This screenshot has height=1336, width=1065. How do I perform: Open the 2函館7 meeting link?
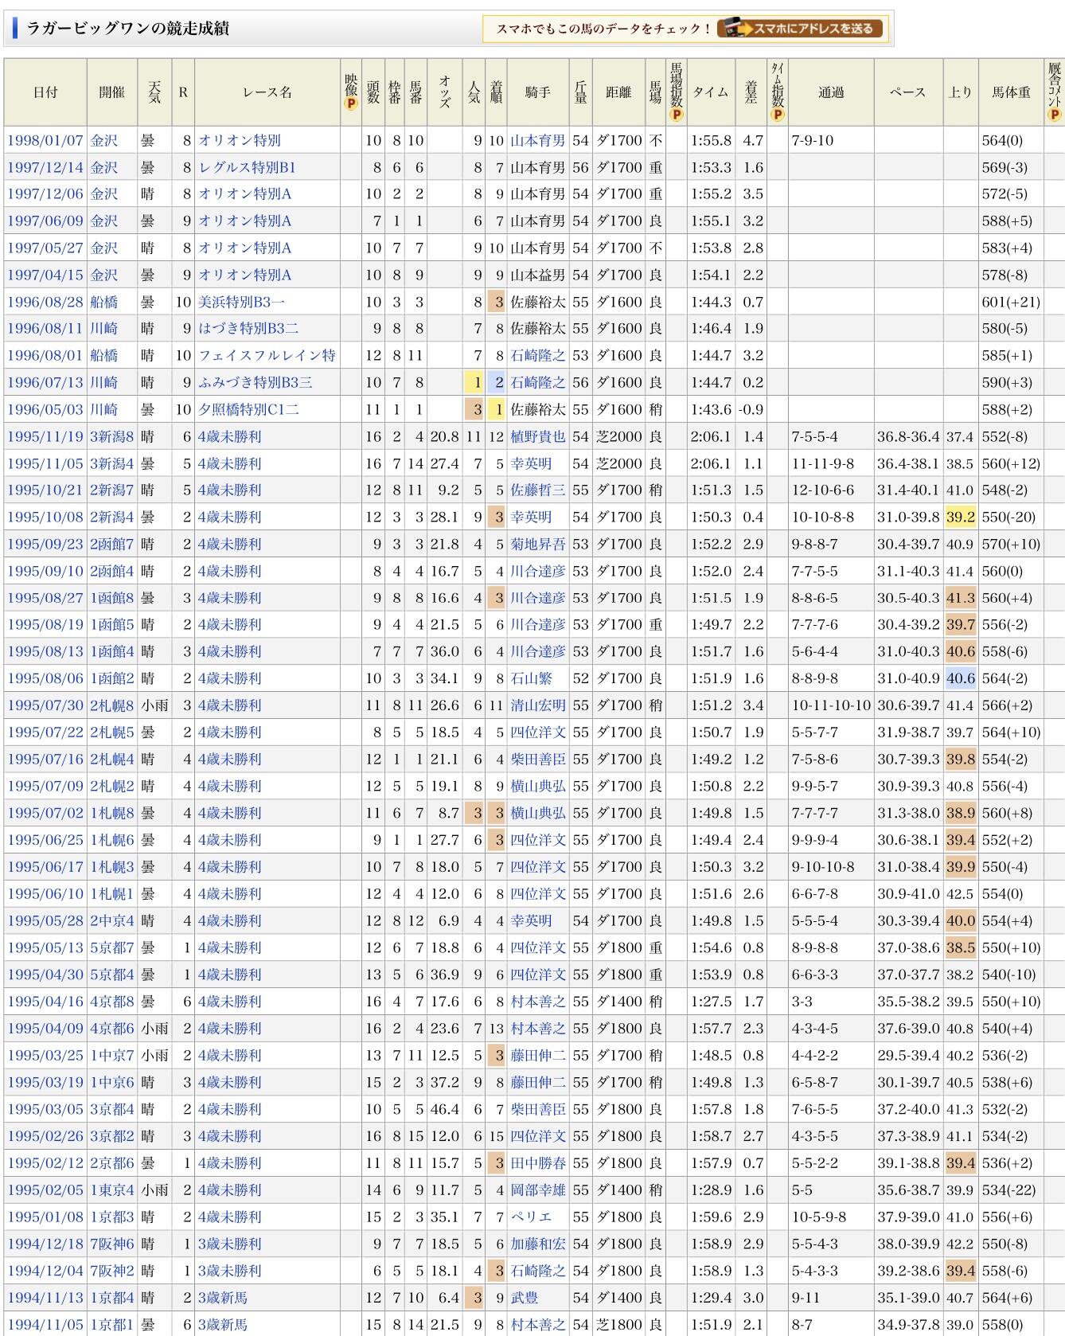tap(112, 544)
